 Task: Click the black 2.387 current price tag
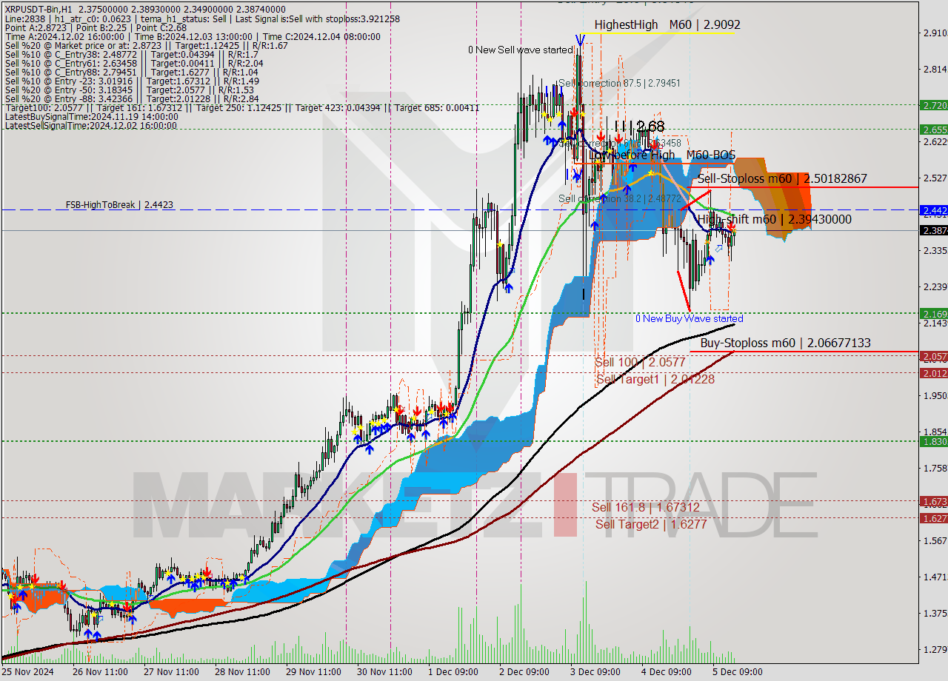(933, 230)
